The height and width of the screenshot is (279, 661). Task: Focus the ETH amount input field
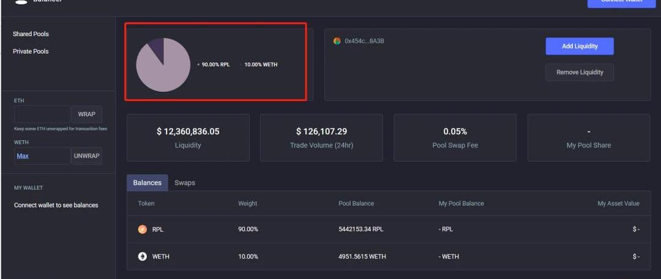[42, 114]
